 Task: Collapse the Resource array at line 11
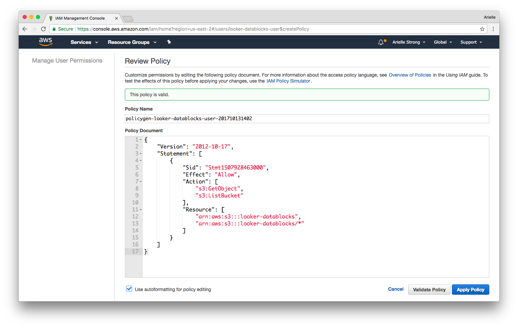pos(141,210)
